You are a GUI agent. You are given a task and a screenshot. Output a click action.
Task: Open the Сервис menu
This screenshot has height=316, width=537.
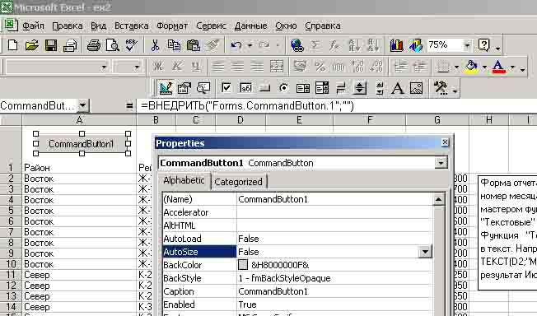pyautogui.click(x=211, y=26)
